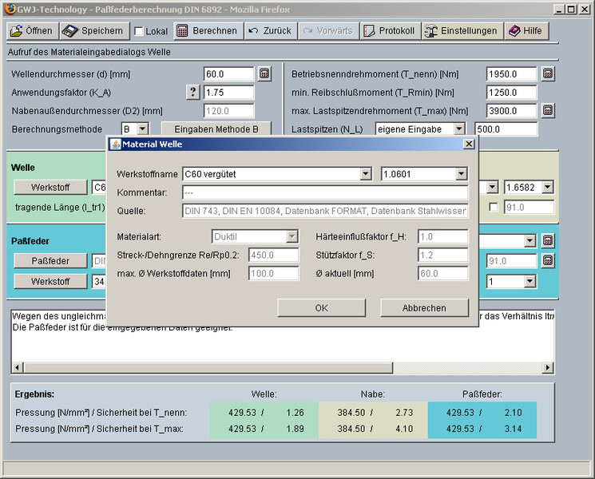The width and height of the screenshot is (595, 479).
Task: Click the Anwendungsfaktor question mark help
Action: pos(192,92)
